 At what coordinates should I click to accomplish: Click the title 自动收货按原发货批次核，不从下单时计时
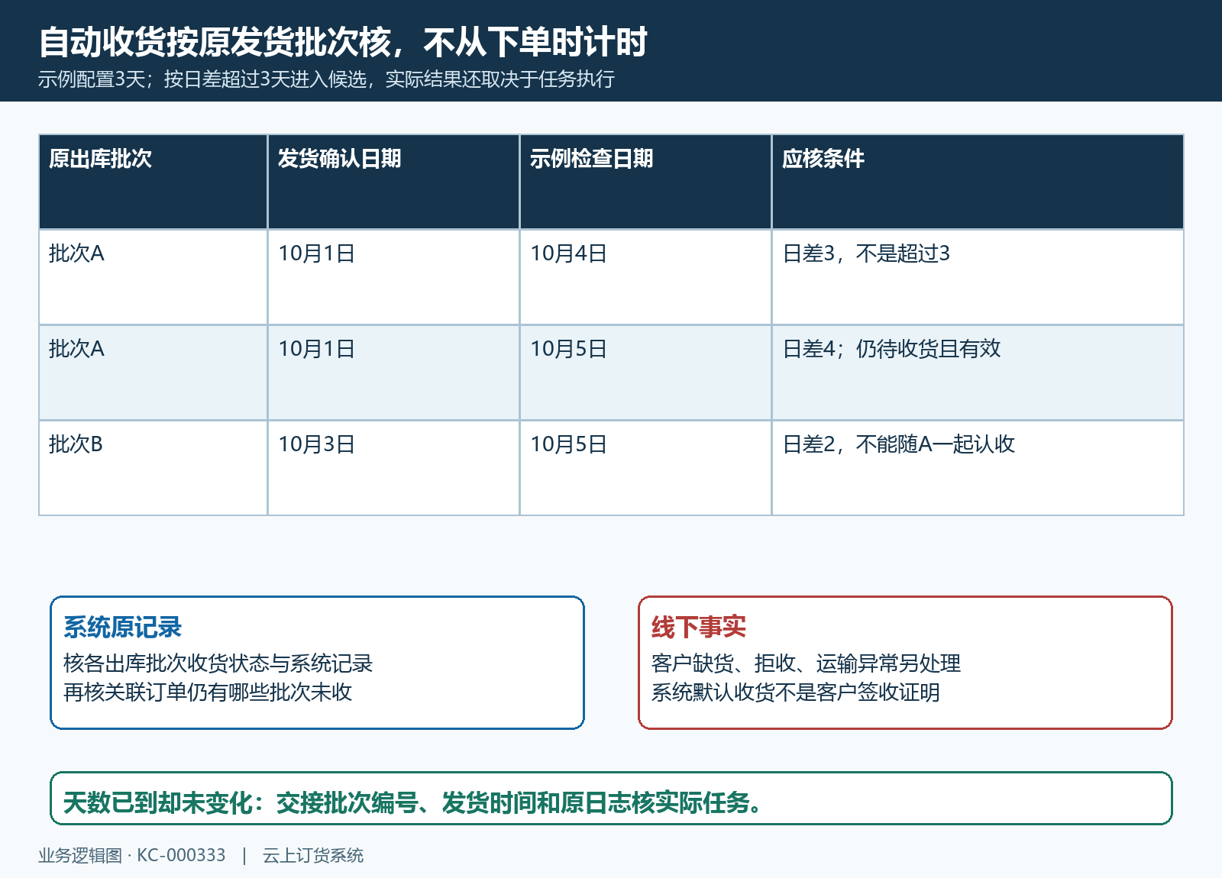343,42
